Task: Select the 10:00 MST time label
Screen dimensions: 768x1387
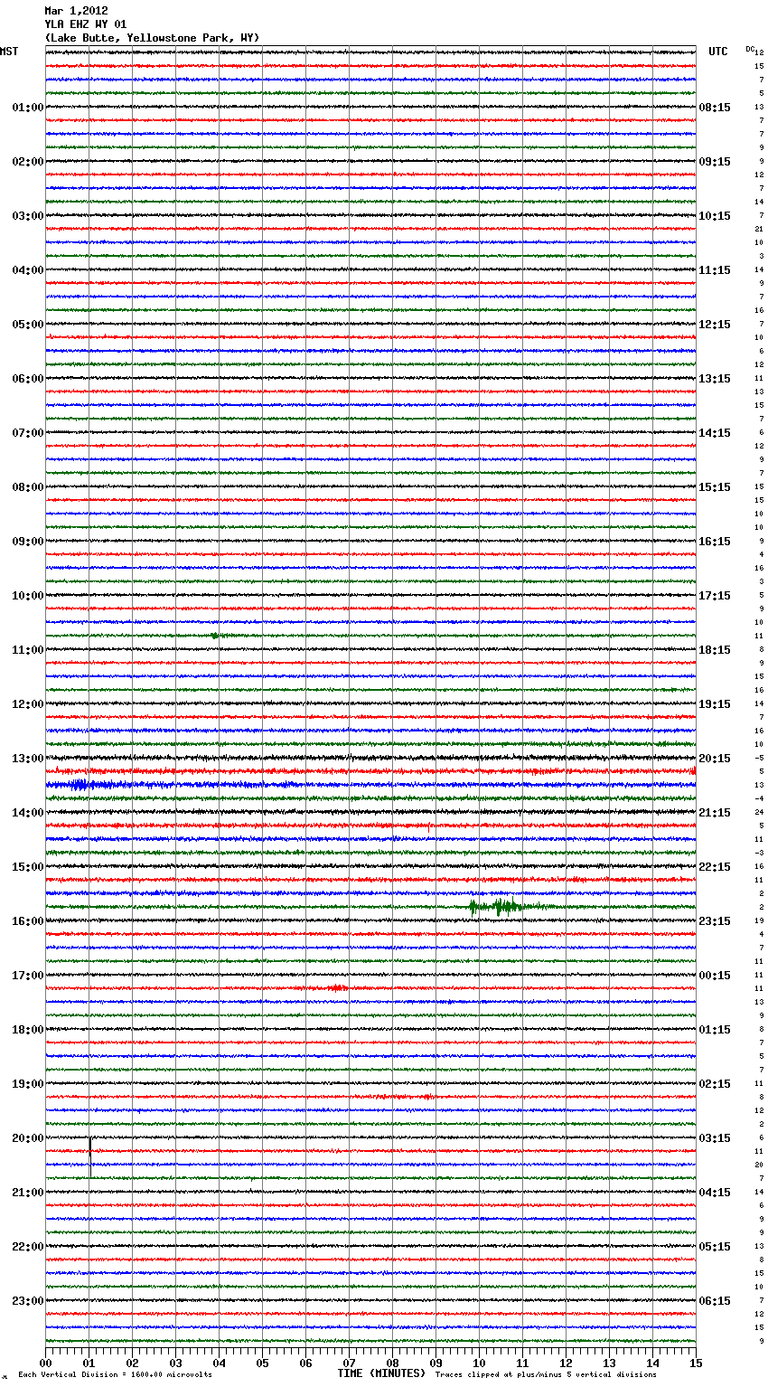Action: 27,596
